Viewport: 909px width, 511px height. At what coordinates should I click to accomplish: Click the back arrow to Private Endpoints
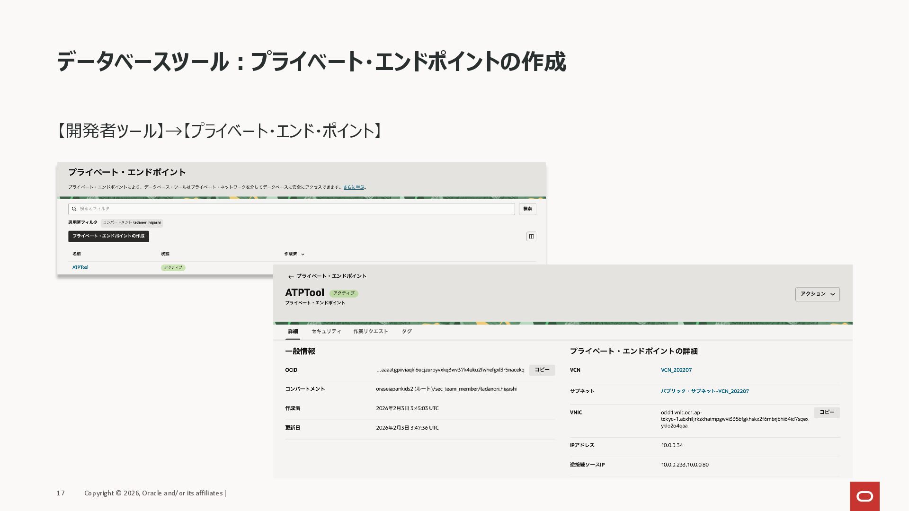pos(291,277)
